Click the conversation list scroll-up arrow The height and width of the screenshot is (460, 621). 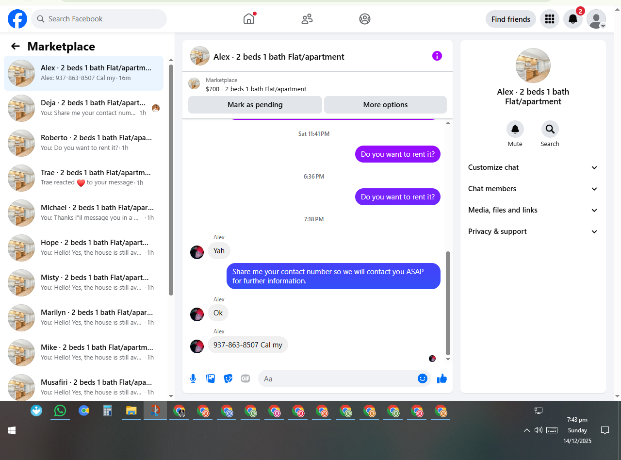click(x=171, y=60)
